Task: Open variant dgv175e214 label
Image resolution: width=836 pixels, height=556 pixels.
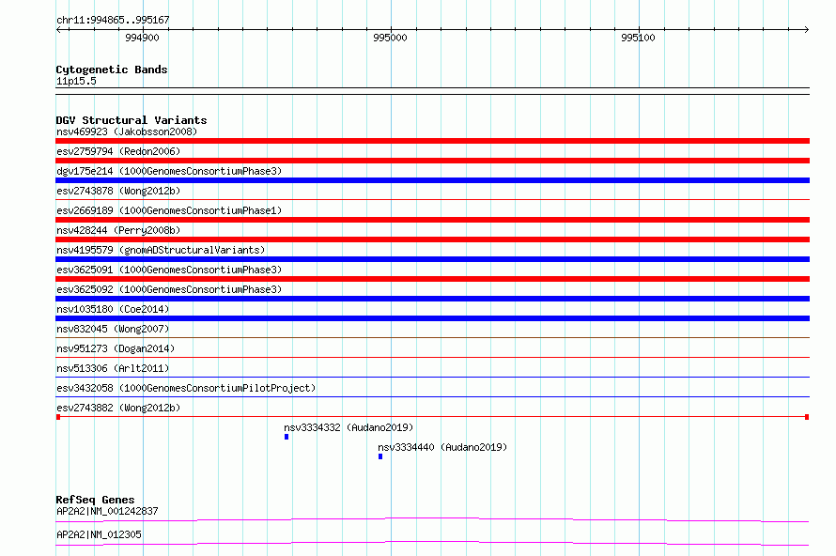Action: (x=169, y=171)
